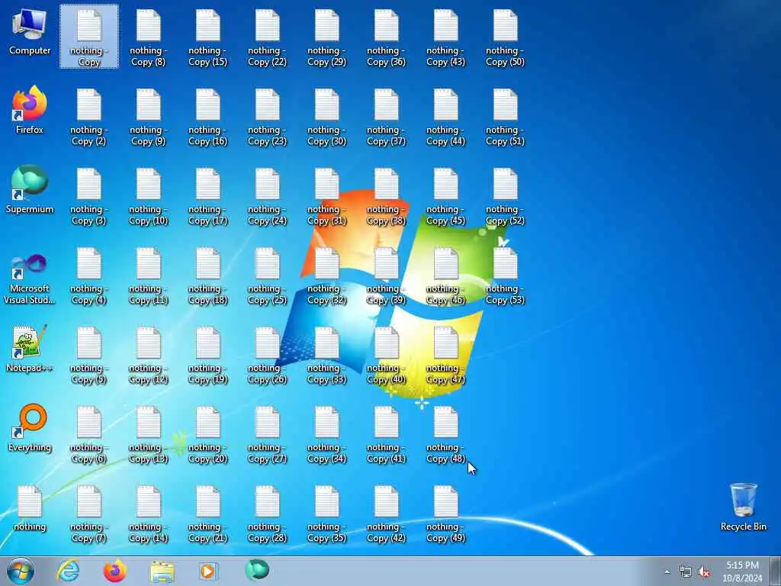Select file 'nothing - Copy (33)'

click(326, 356)
